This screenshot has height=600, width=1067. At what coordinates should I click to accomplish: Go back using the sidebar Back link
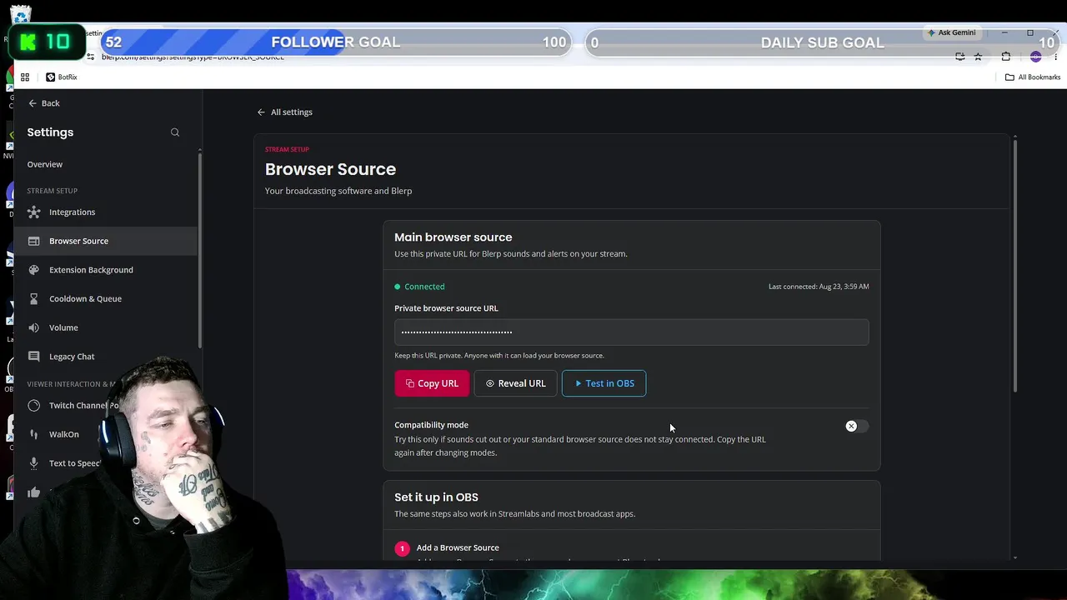(x=44, y=103)
